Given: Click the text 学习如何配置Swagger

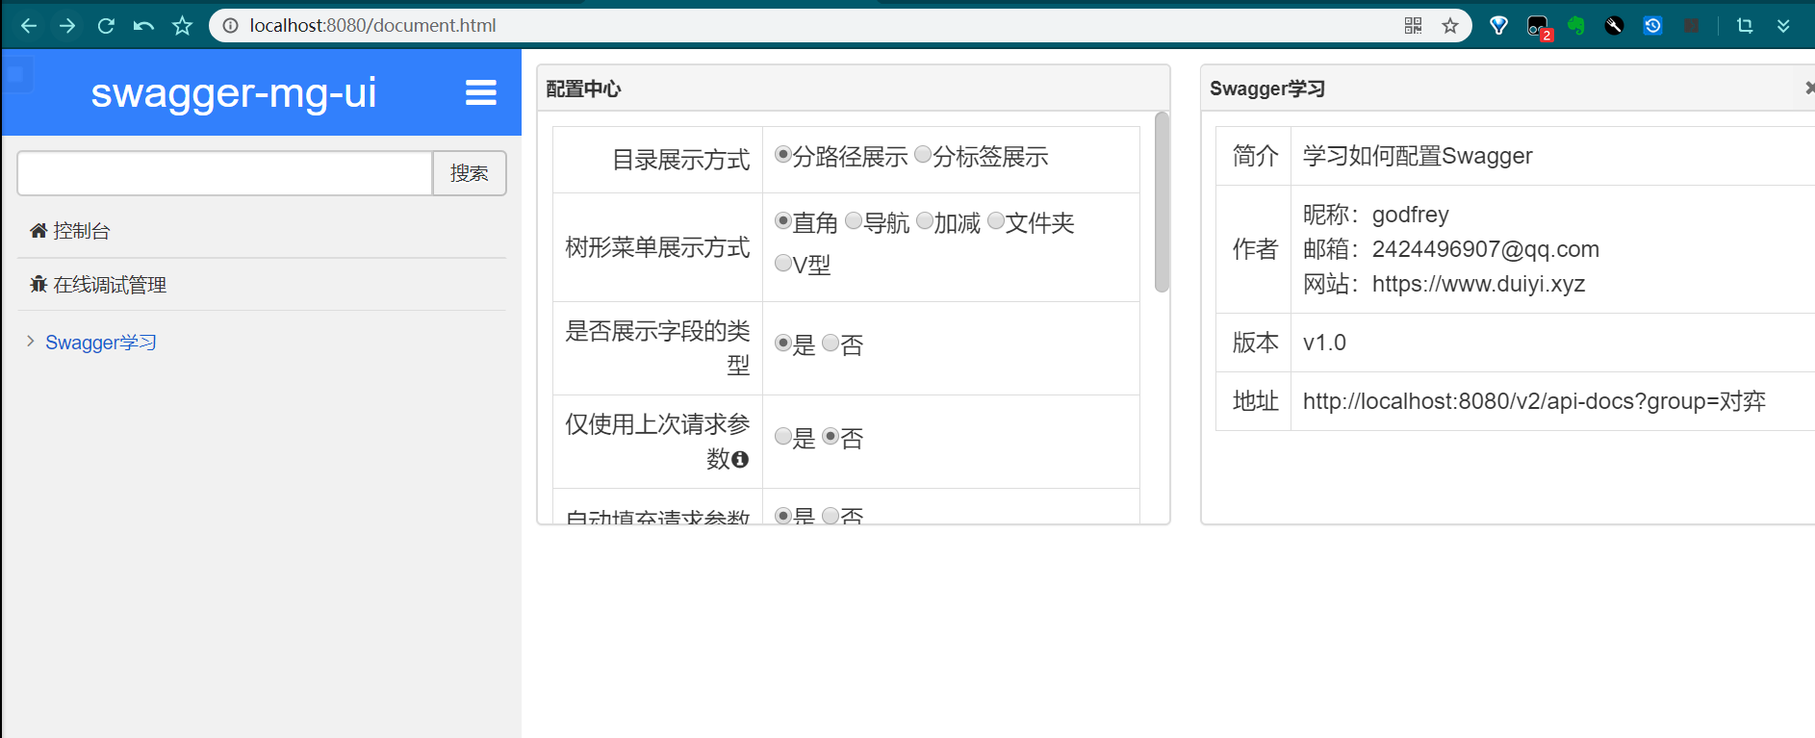Looking at the screenshot, I should 1418,156.
